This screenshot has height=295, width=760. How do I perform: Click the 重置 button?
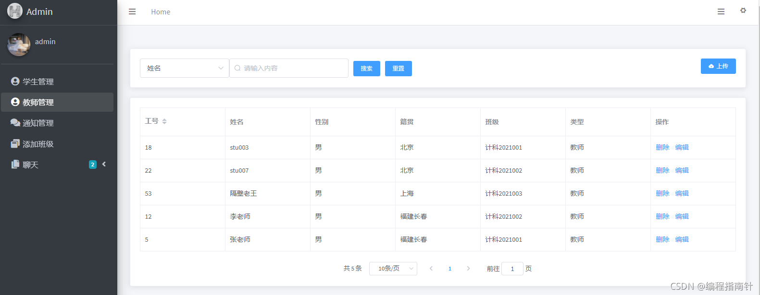pyautogui.click(x=399, y=69)
